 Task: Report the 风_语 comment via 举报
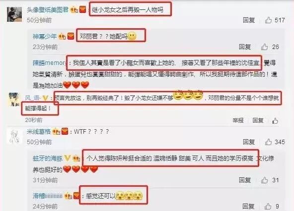(x=238, y=120)
